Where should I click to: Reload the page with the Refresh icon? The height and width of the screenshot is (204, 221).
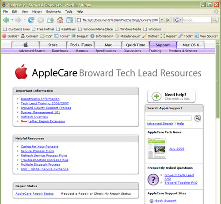[31, 20]
